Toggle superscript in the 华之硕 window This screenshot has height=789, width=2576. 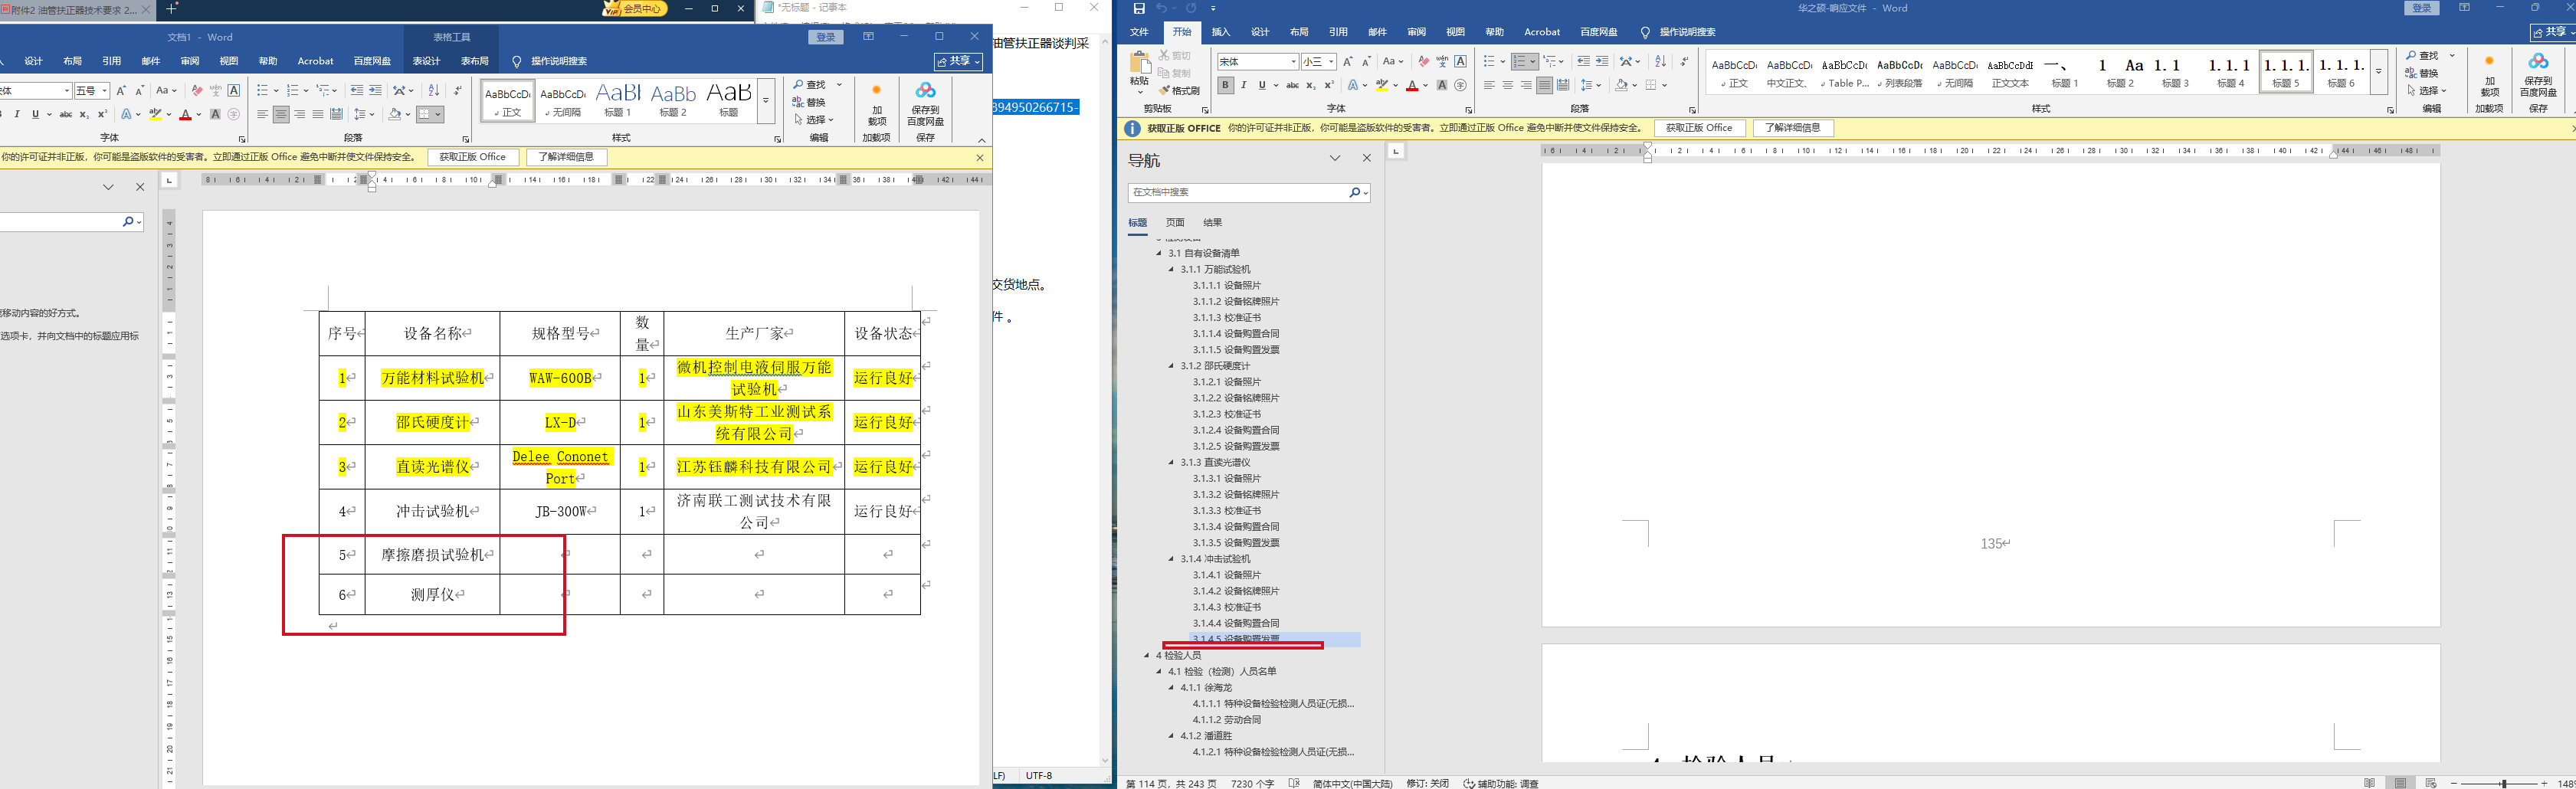(x=1329, y=85)
